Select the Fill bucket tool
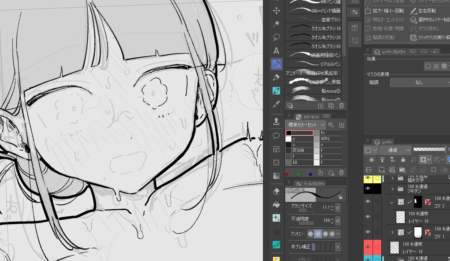 pyautogui.click(x=276, y=205)
